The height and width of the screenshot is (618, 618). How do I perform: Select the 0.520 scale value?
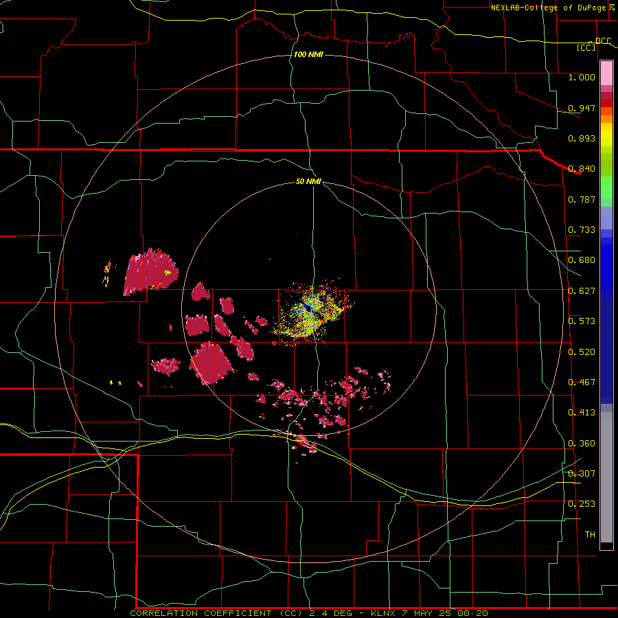[x=582, y=352]
